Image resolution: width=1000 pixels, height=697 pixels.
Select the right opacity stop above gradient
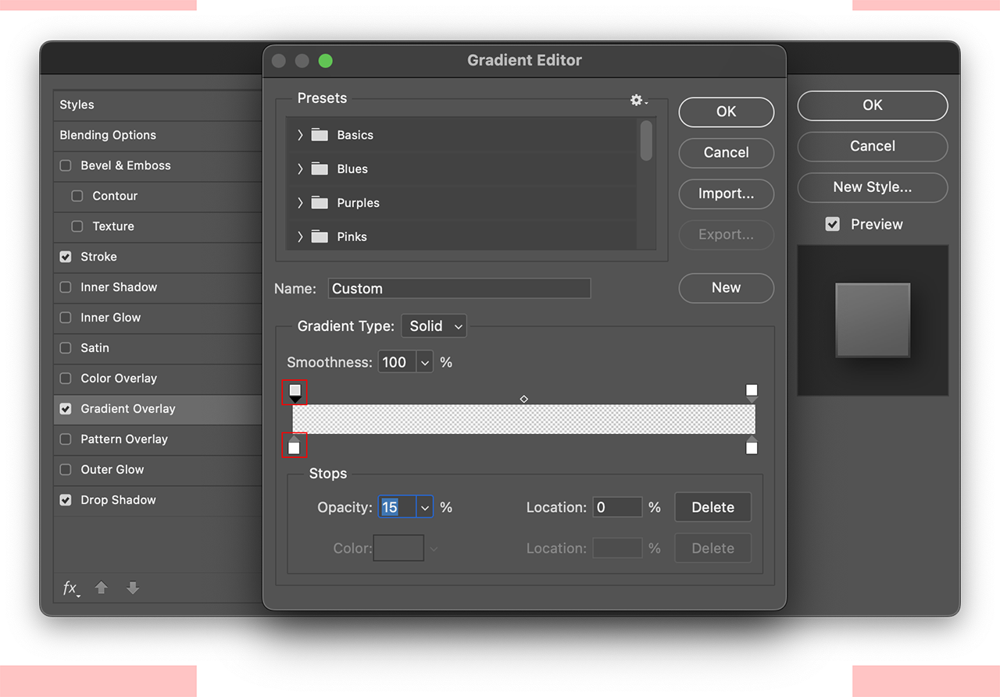752,393
